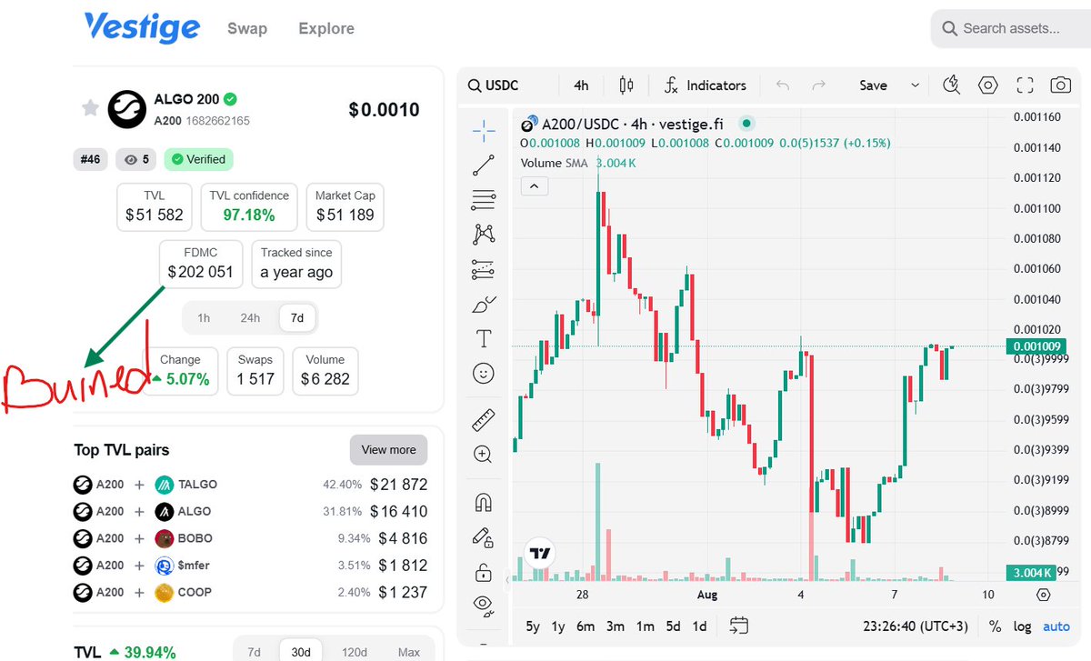1091x661 pixels.
Task: Switch TVL chart to 120d
Action: [354, 652]
